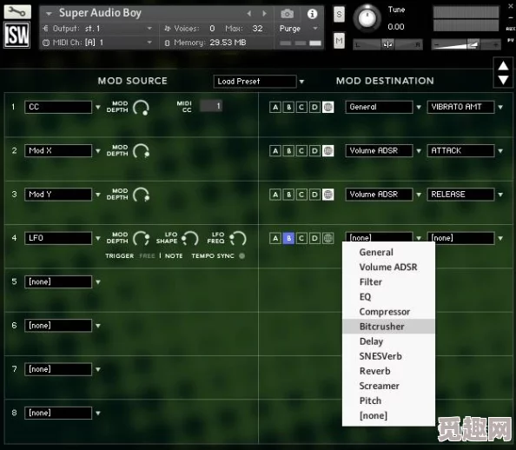Adjust the LFO Freq knob
Image resolution: width=516 pixels, height=450 pixels.
tap(238, 238)
